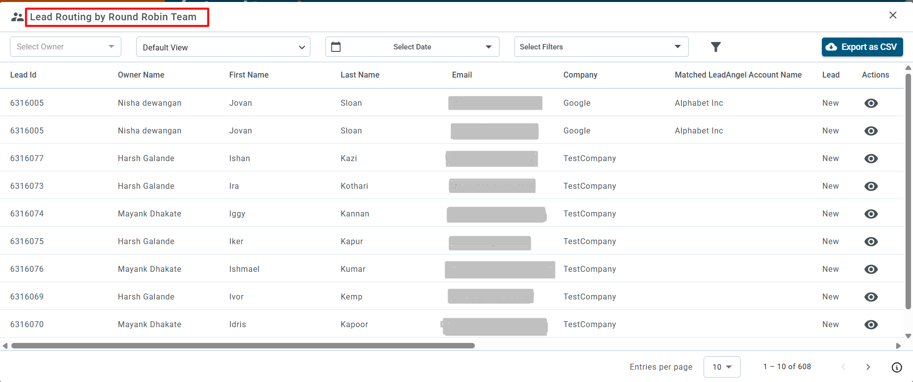913x382 pixels.
Task: Click the Actions column header
Action: [875, 75]
